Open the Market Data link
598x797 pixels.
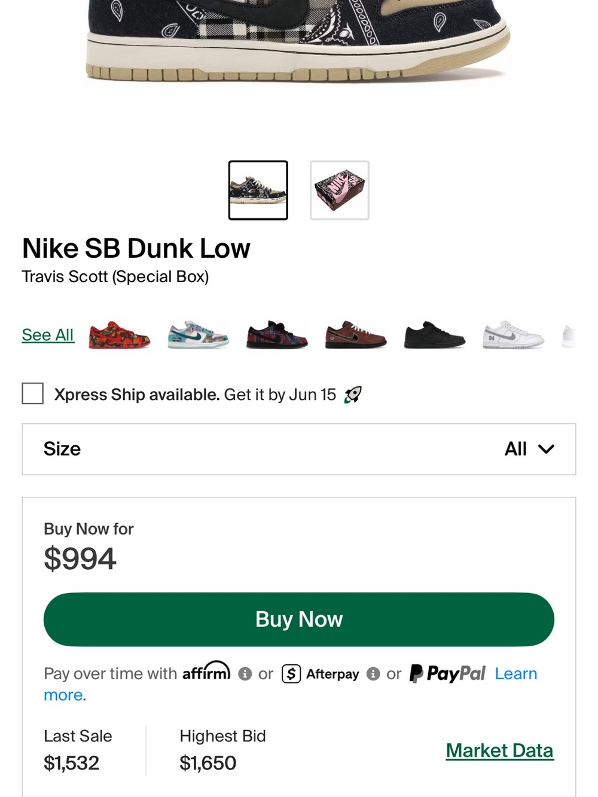[500, 750]
